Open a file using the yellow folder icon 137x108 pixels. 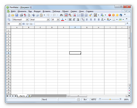pos(13,15)
